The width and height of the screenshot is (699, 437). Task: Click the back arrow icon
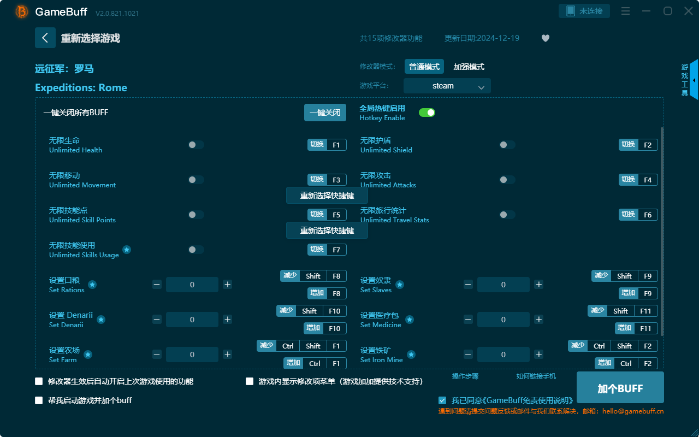tap(45, 38)
